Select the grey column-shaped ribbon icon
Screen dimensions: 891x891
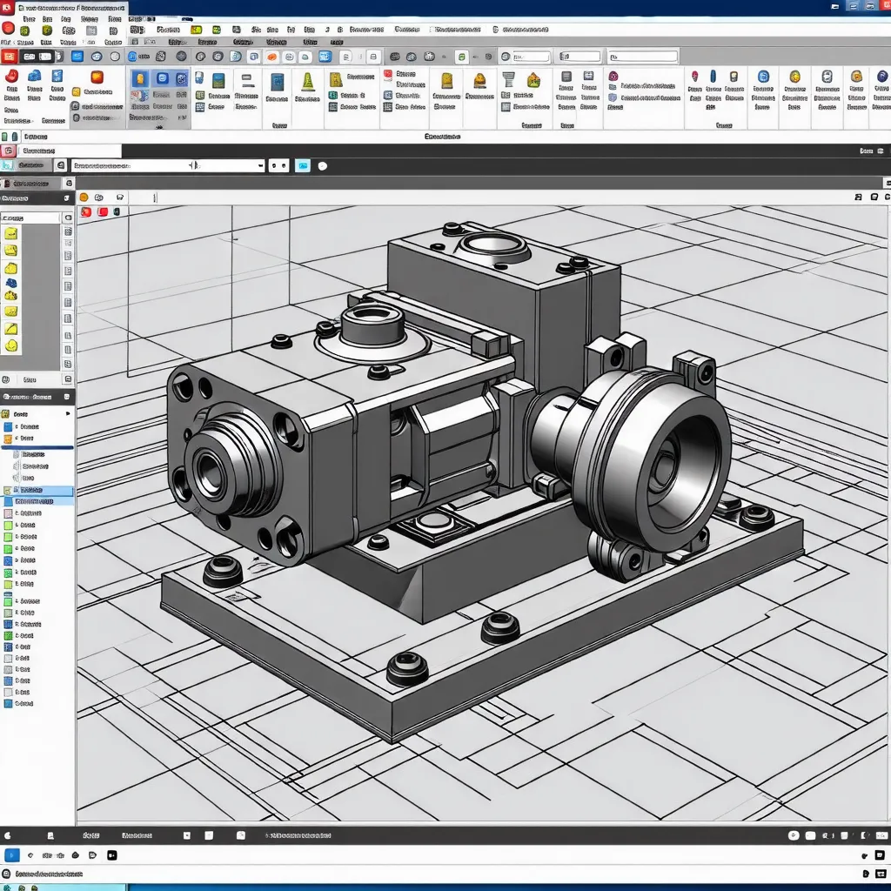click(508, 79)
